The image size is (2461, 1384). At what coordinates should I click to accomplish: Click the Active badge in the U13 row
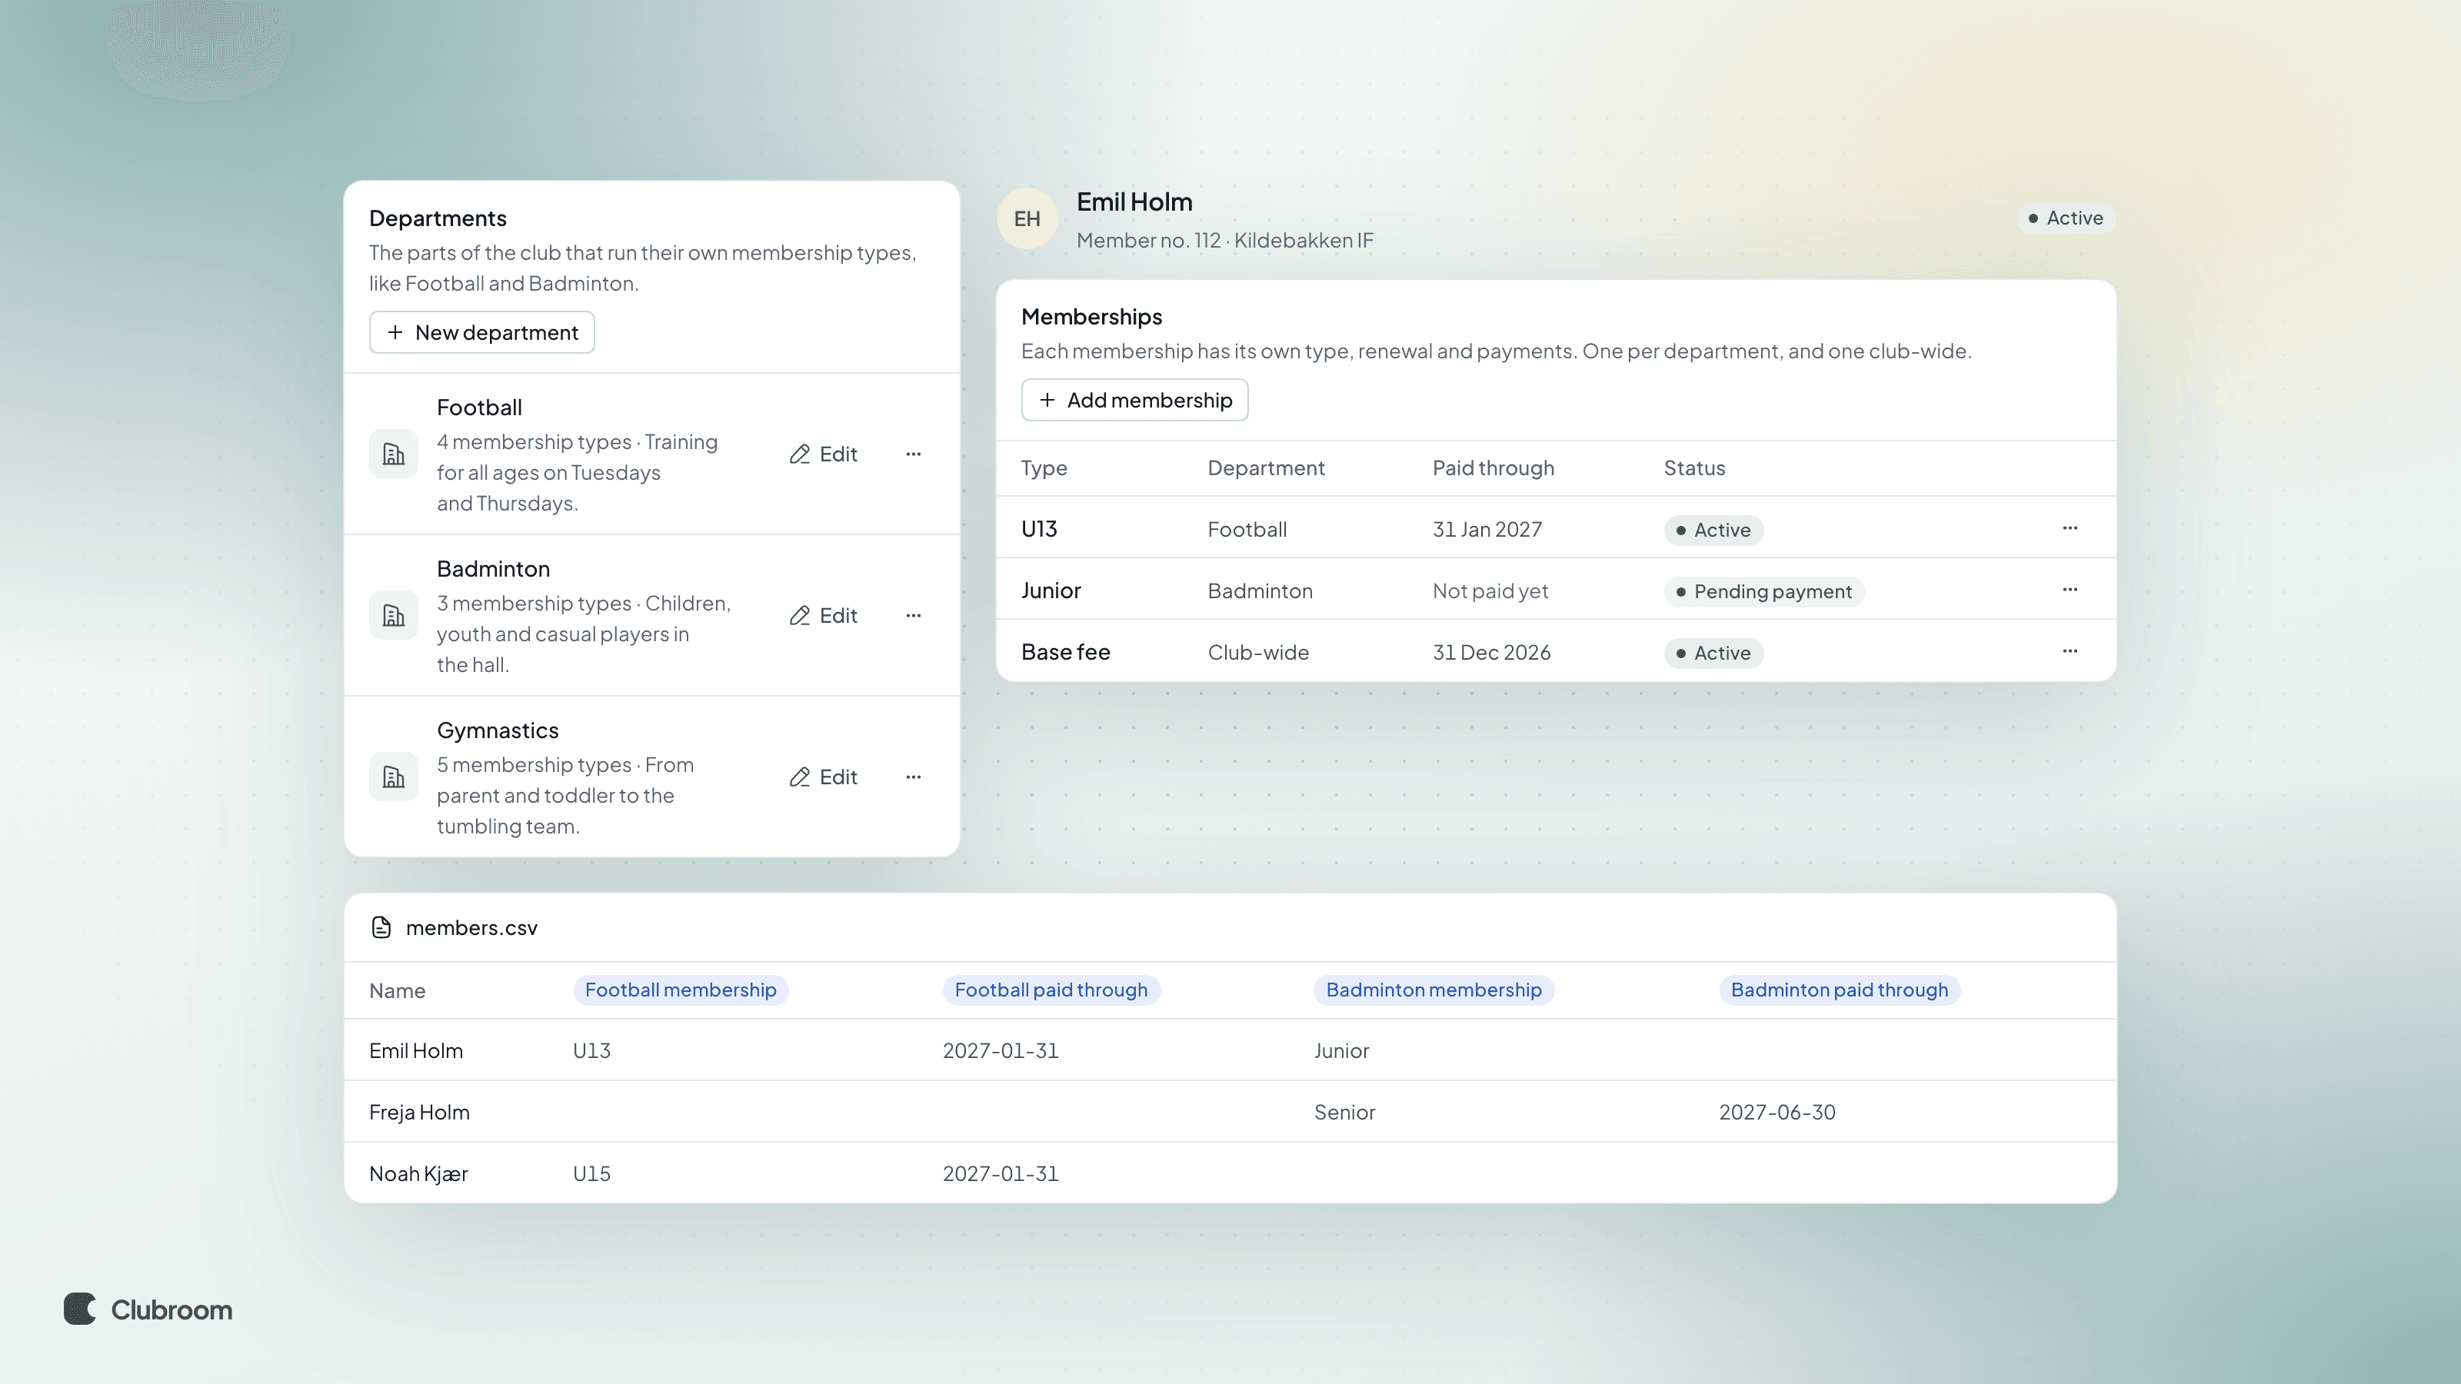(x=1713, y=530)
